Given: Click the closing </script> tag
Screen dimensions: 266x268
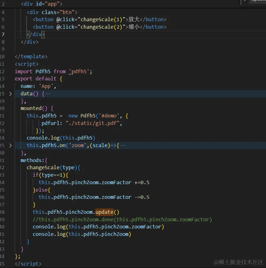Looking at the screenshot, I should point(28,264).
